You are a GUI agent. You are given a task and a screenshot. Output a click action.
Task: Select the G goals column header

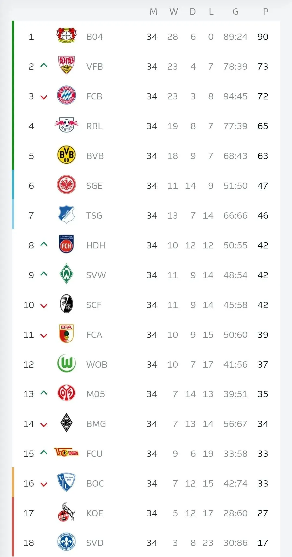tap(235, 12)
